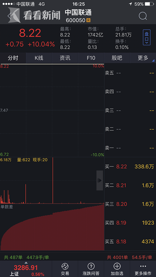This screenshot has height=277, width=156.
Task: Select the 买四 8.19 bid row
Action: 130,223
